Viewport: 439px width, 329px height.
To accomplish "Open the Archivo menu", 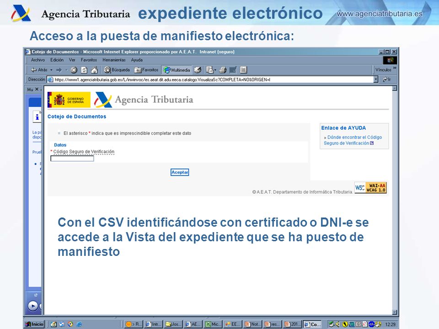I will [38, 60].
